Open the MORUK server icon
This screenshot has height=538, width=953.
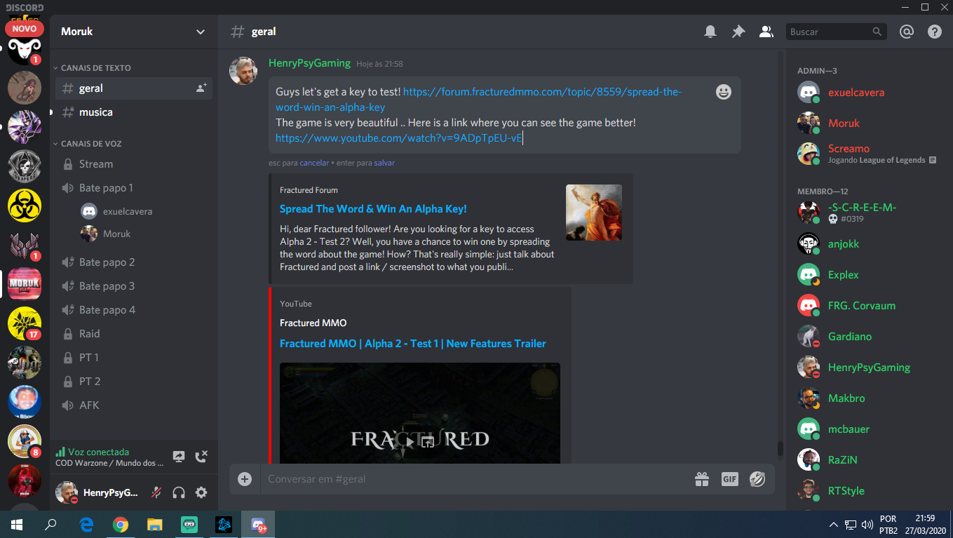pyautogui.click(x=25, y=284)
